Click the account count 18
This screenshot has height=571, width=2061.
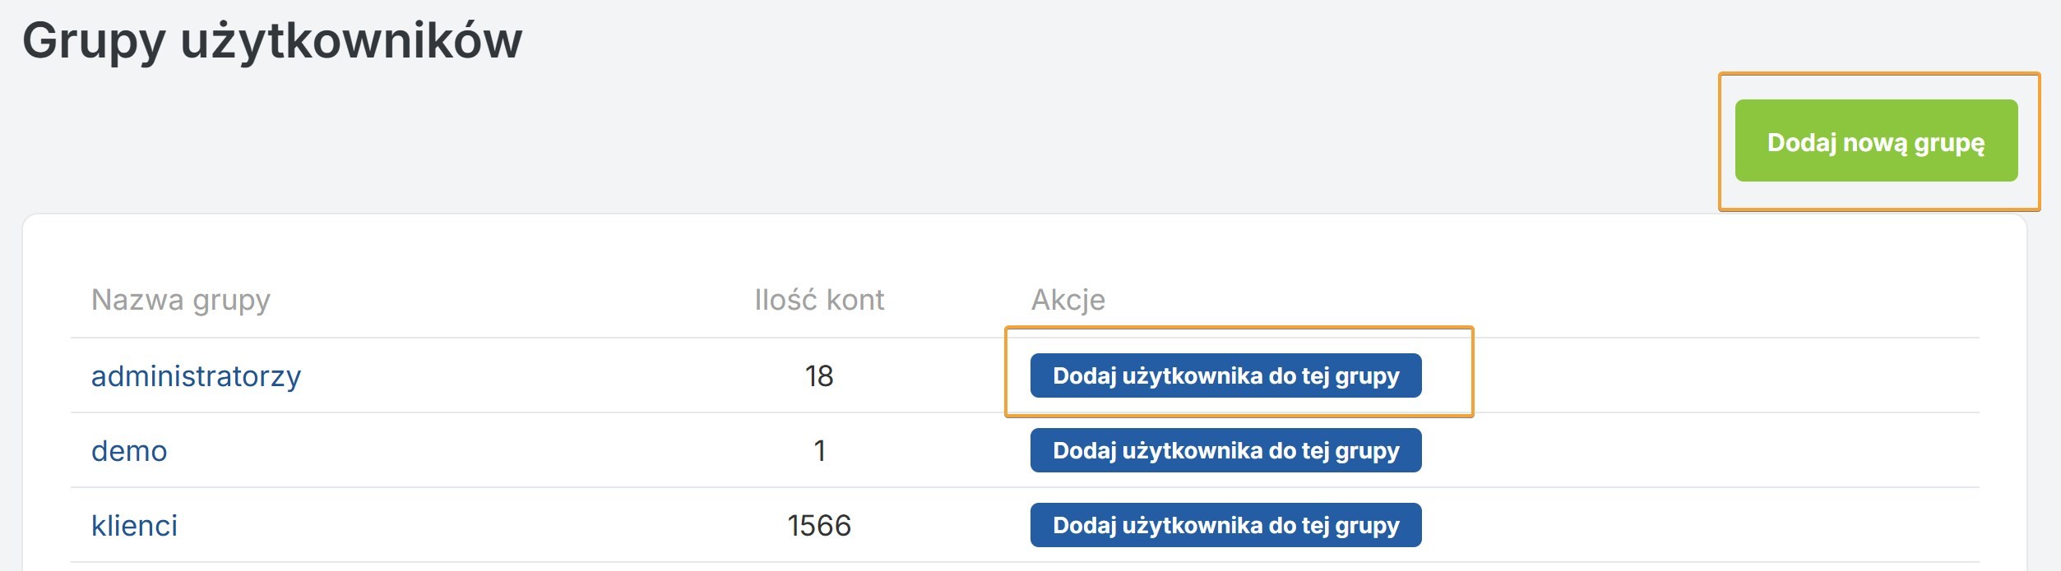[x=819, y=376]
